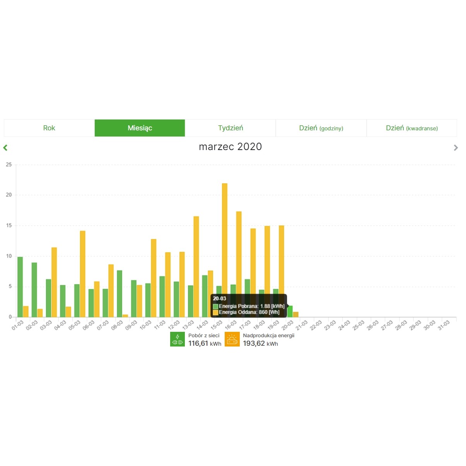Go to previous month with left arrow
The height and width of the screenshot is (466, 466).
pyautogui.click(x=5, y=147)
